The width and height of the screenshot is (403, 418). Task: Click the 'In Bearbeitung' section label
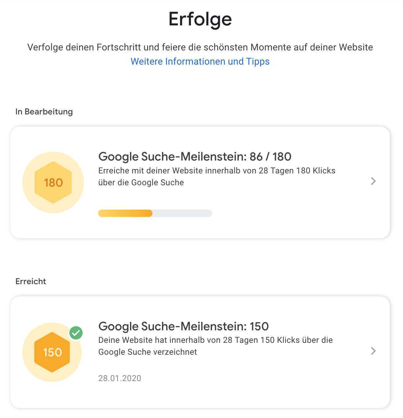click(x=44, y=111)
